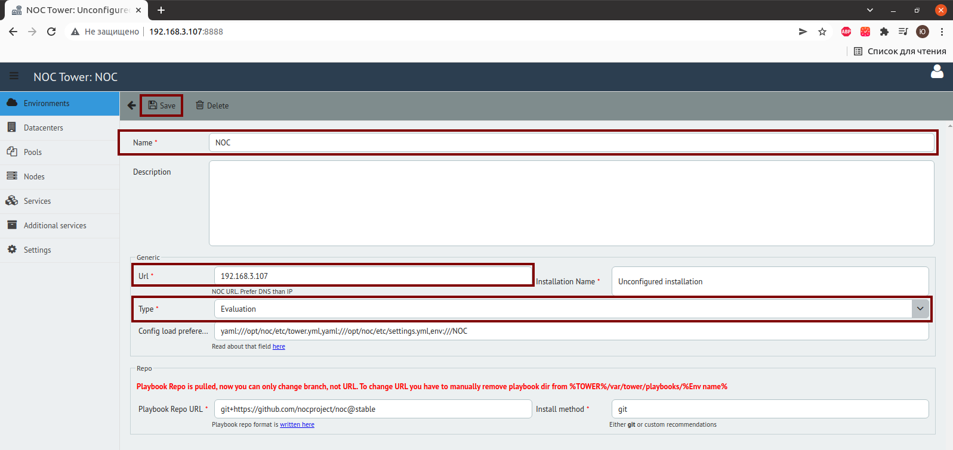Open the tab search chevron
Viewport: 953px width, 450px height.
[870, 10]
